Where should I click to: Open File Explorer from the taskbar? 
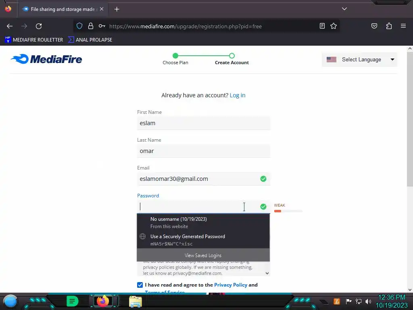pyautogui.click(x=136, y=301)
